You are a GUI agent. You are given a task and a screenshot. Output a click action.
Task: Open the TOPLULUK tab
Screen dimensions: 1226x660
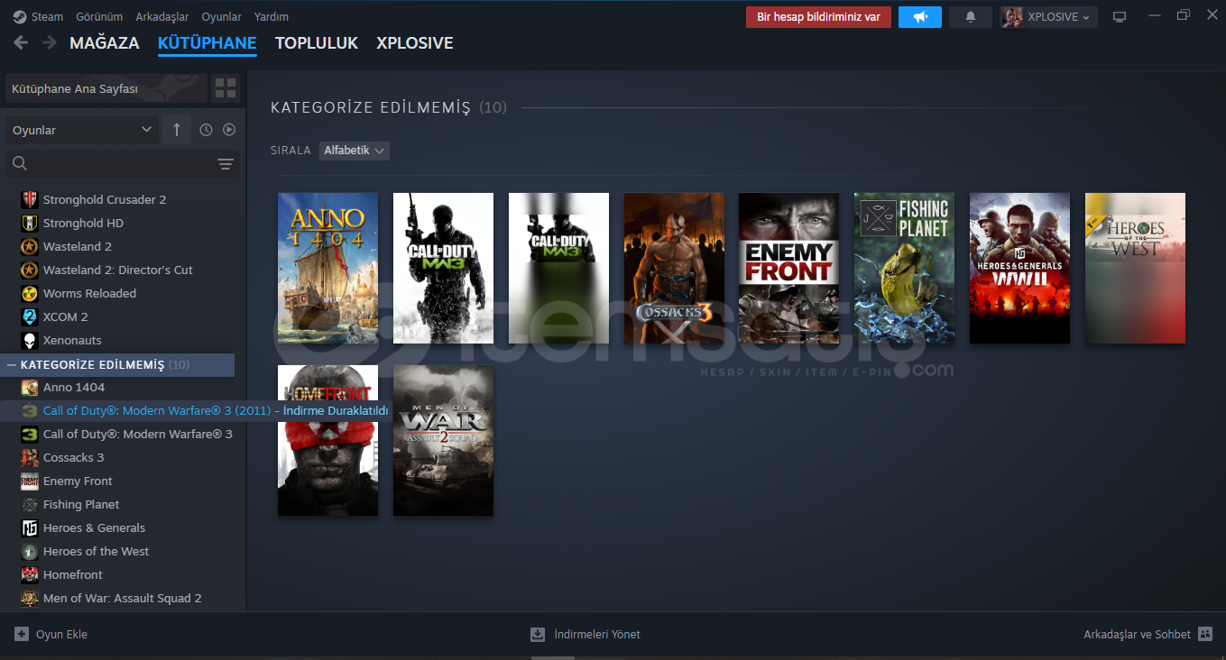pyautogui.click(x=317, y=43)
